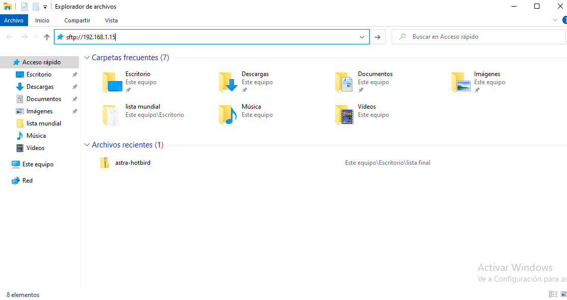Open the Vídeos folder in frequent folders
Image resolution: width=567 pixels, height=300 pixels.
click(x=344, y=115)
